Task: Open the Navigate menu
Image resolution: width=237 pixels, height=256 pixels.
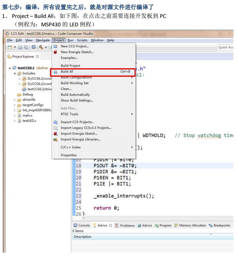Action: click(43, 40)
